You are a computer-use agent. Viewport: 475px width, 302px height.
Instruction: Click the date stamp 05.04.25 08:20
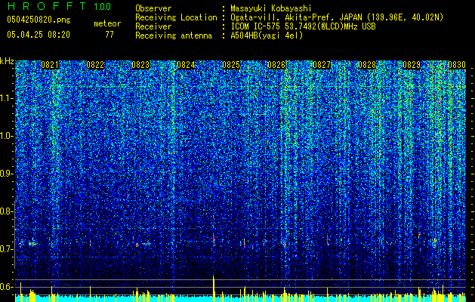coord(39,35)
